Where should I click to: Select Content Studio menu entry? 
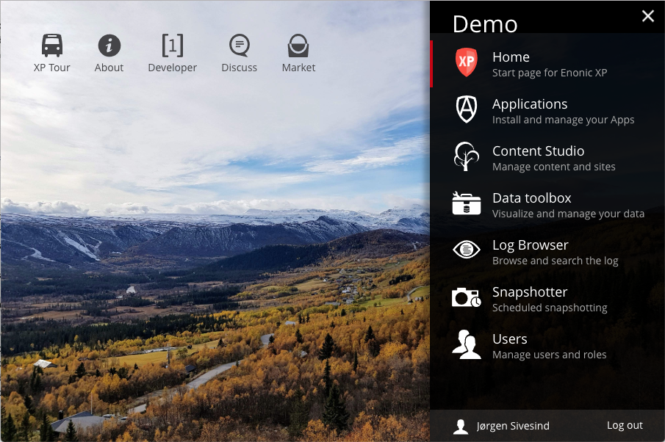547,158
